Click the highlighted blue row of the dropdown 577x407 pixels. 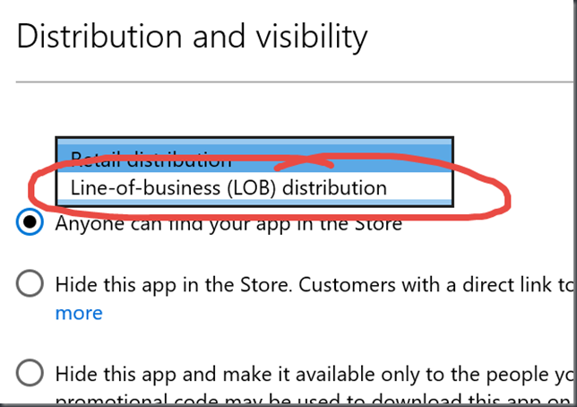point(254,159)
